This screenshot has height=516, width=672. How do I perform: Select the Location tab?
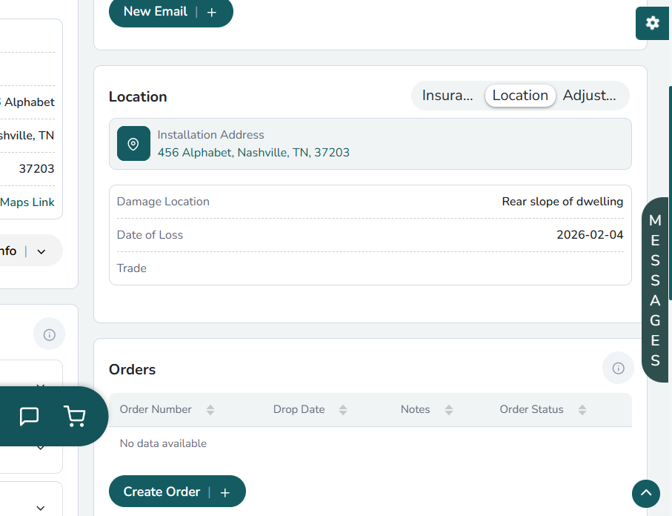click(x=520, y=96)
